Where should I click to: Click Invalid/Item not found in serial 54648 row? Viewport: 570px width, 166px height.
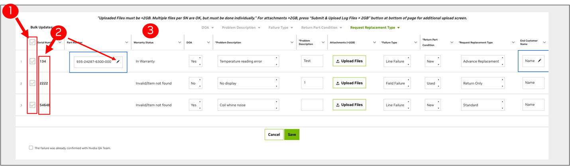[x=153, y=105]
